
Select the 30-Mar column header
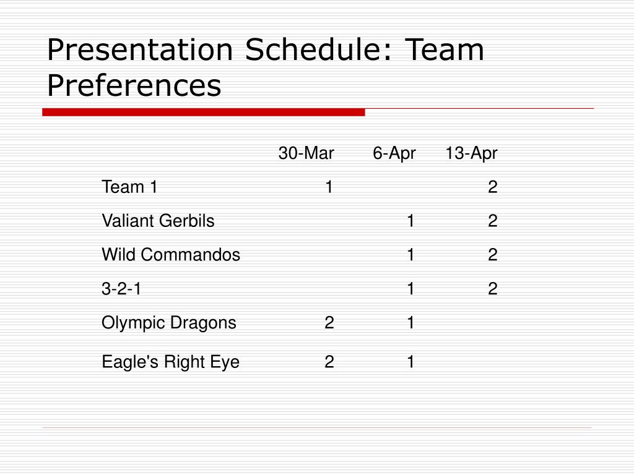(306, 153)
